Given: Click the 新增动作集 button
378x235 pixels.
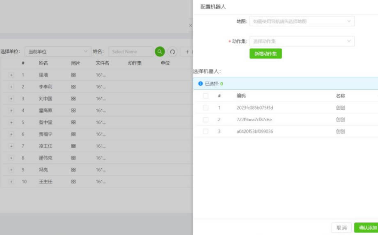Looking at the screenshot, I should [x=266, y=54].
